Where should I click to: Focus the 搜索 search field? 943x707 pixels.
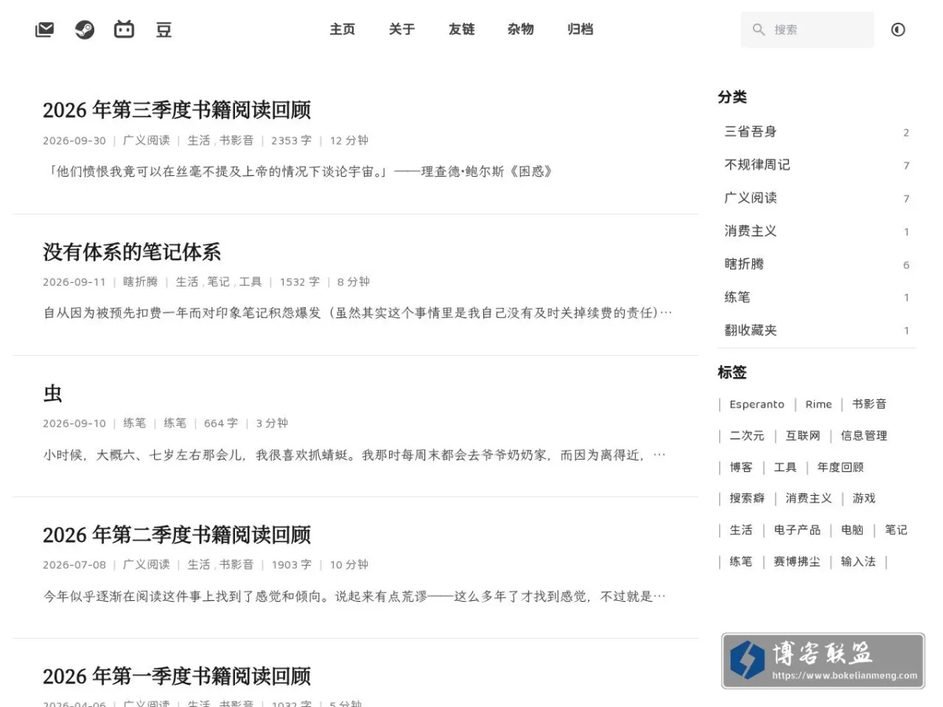click(807, 30)
